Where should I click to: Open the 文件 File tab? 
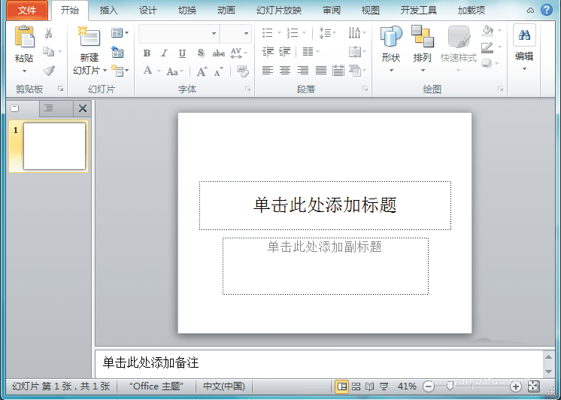click(27, 10)
